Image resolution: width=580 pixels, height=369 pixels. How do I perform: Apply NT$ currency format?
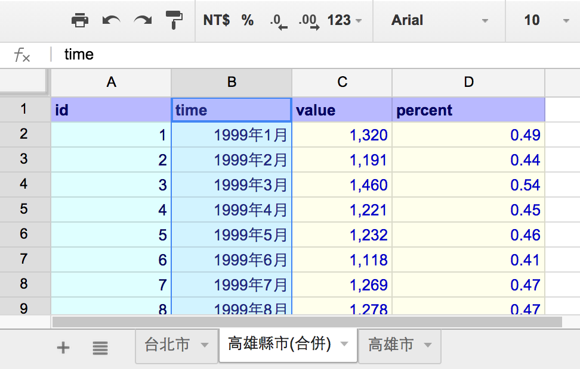[217, 20]
